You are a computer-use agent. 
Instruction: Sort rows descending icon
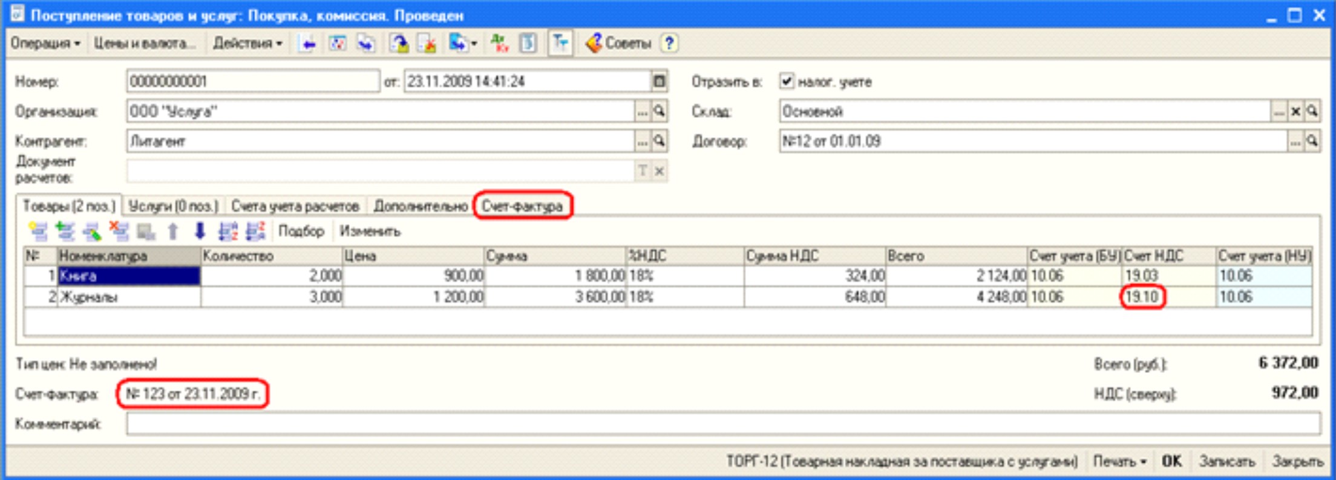(x=256, y=232)
